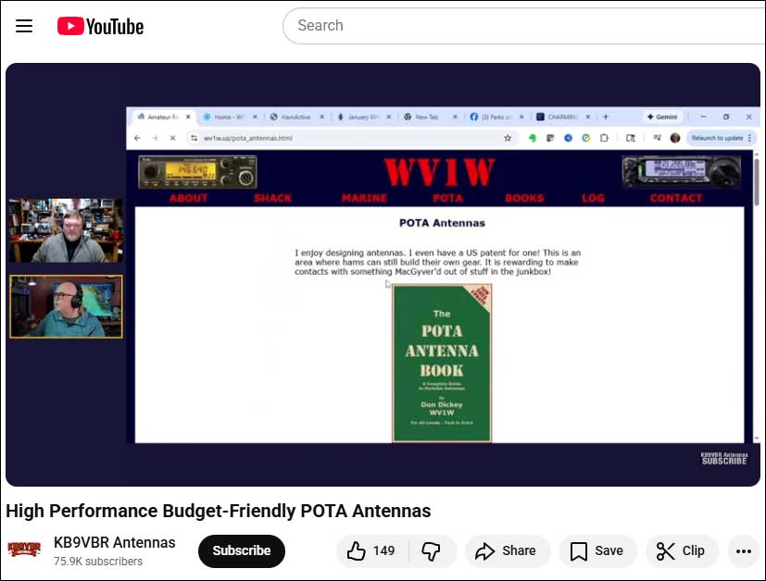The width and height of the screenshot is (766, 581).
Task: Click the KB9VBR channel avatar
Action: point(24,550)
